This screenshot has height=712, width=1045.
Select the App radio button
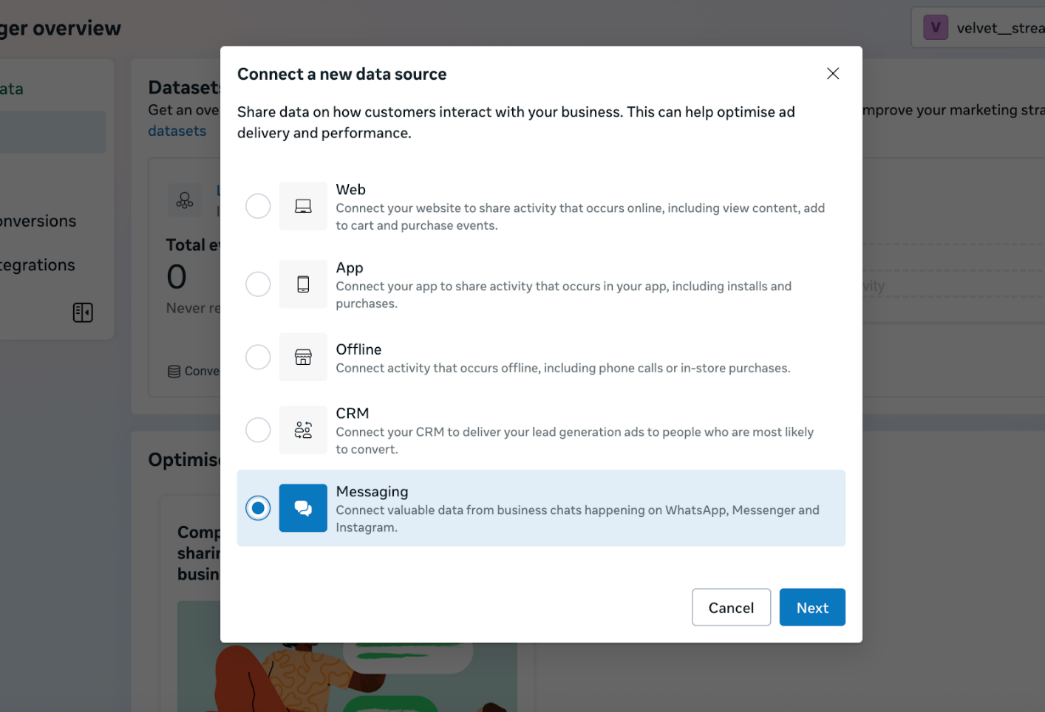point(258,284)
